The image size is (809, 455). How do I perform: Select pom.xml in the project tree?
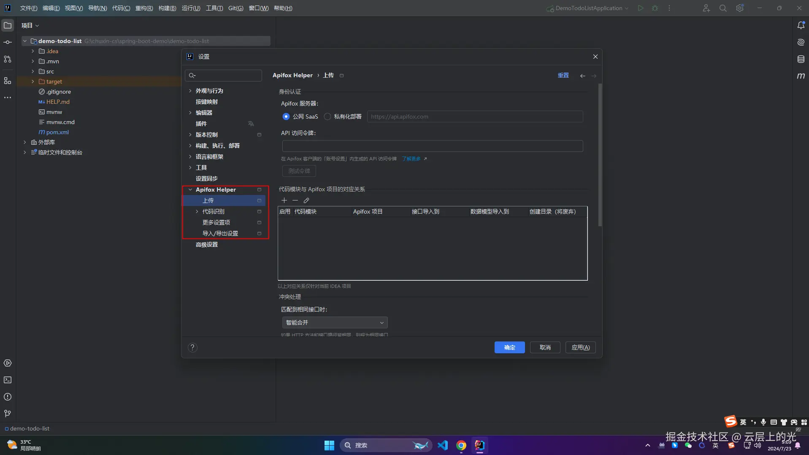click(57, 132)
